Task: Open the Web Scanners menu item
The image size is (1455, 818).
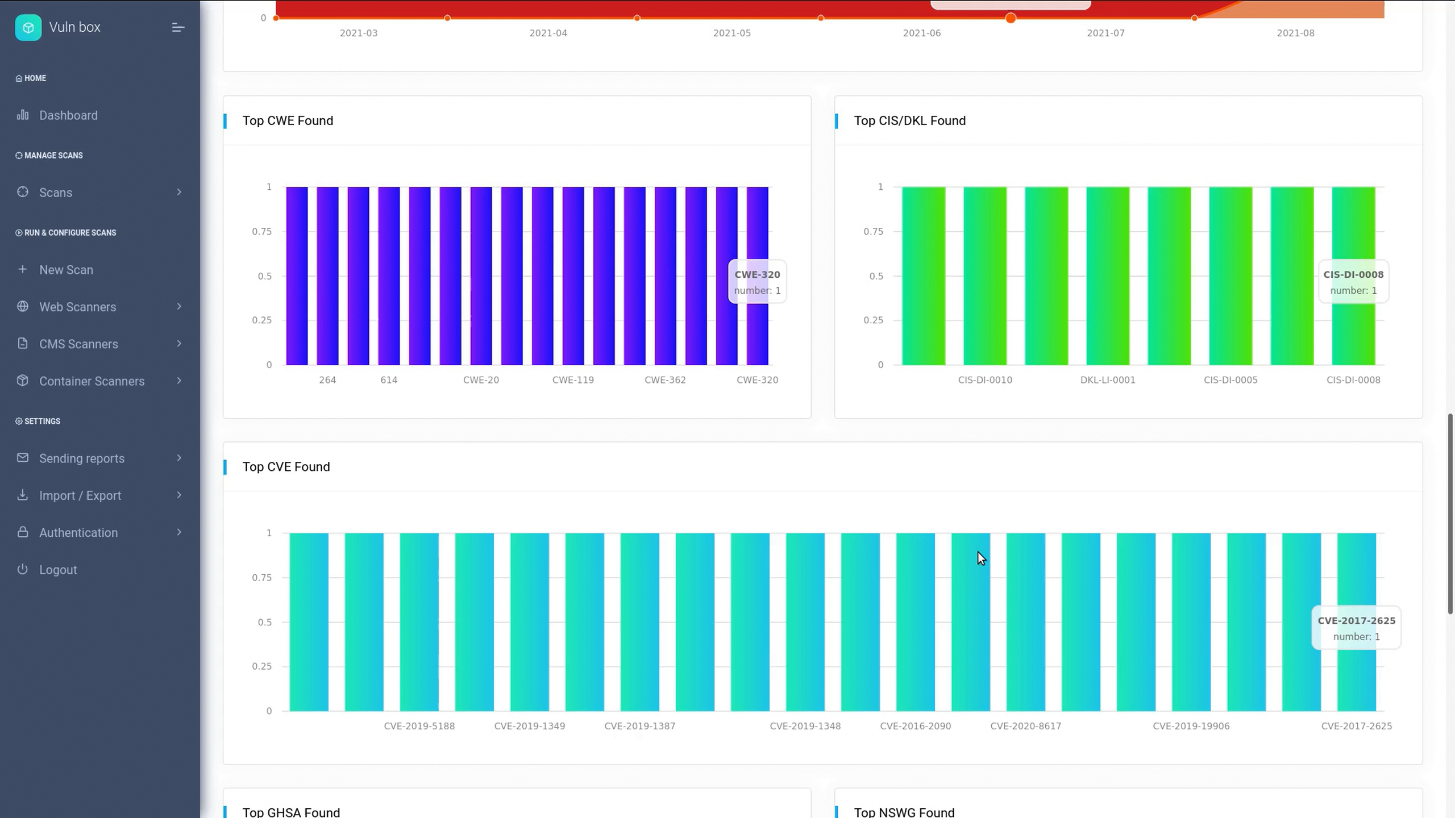Action: 100,307
